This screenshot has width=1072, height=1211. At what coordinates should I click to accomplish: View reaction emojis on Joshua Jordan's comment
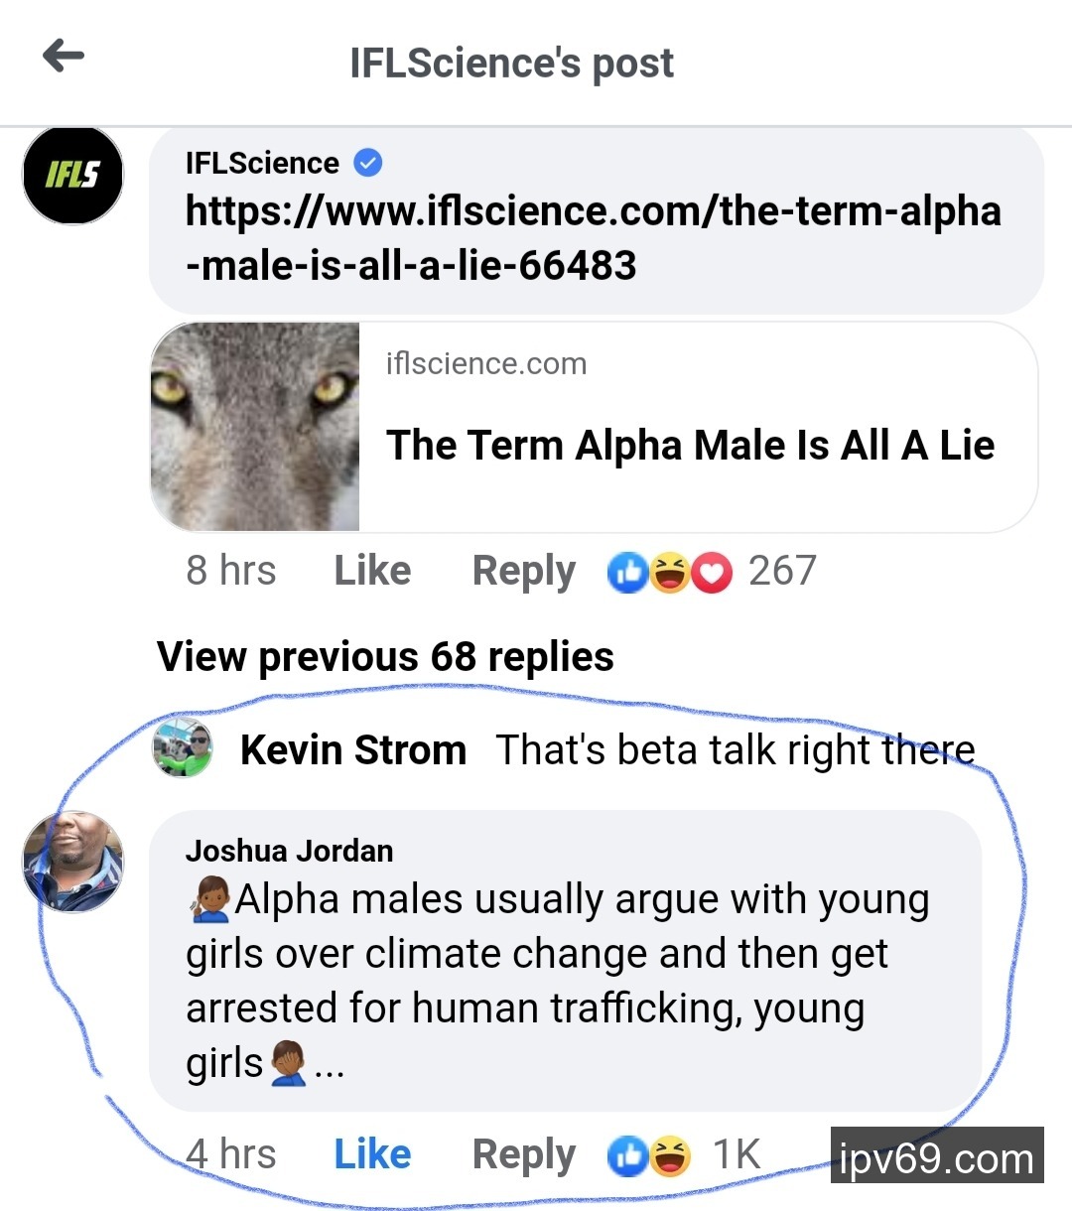(650, 1155)
